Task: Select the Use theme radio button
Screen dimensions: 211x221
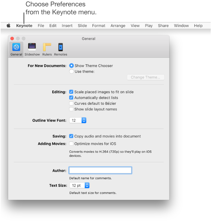Action: pos(71,71)
